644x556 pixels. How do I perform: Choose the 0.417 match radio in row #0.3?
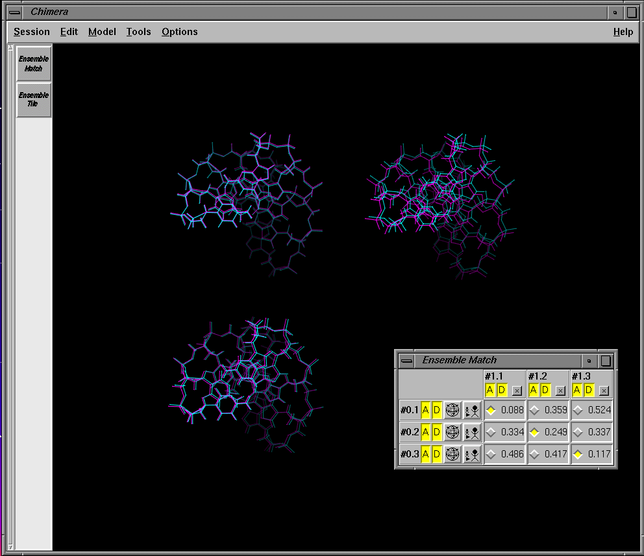pos(534,454)
